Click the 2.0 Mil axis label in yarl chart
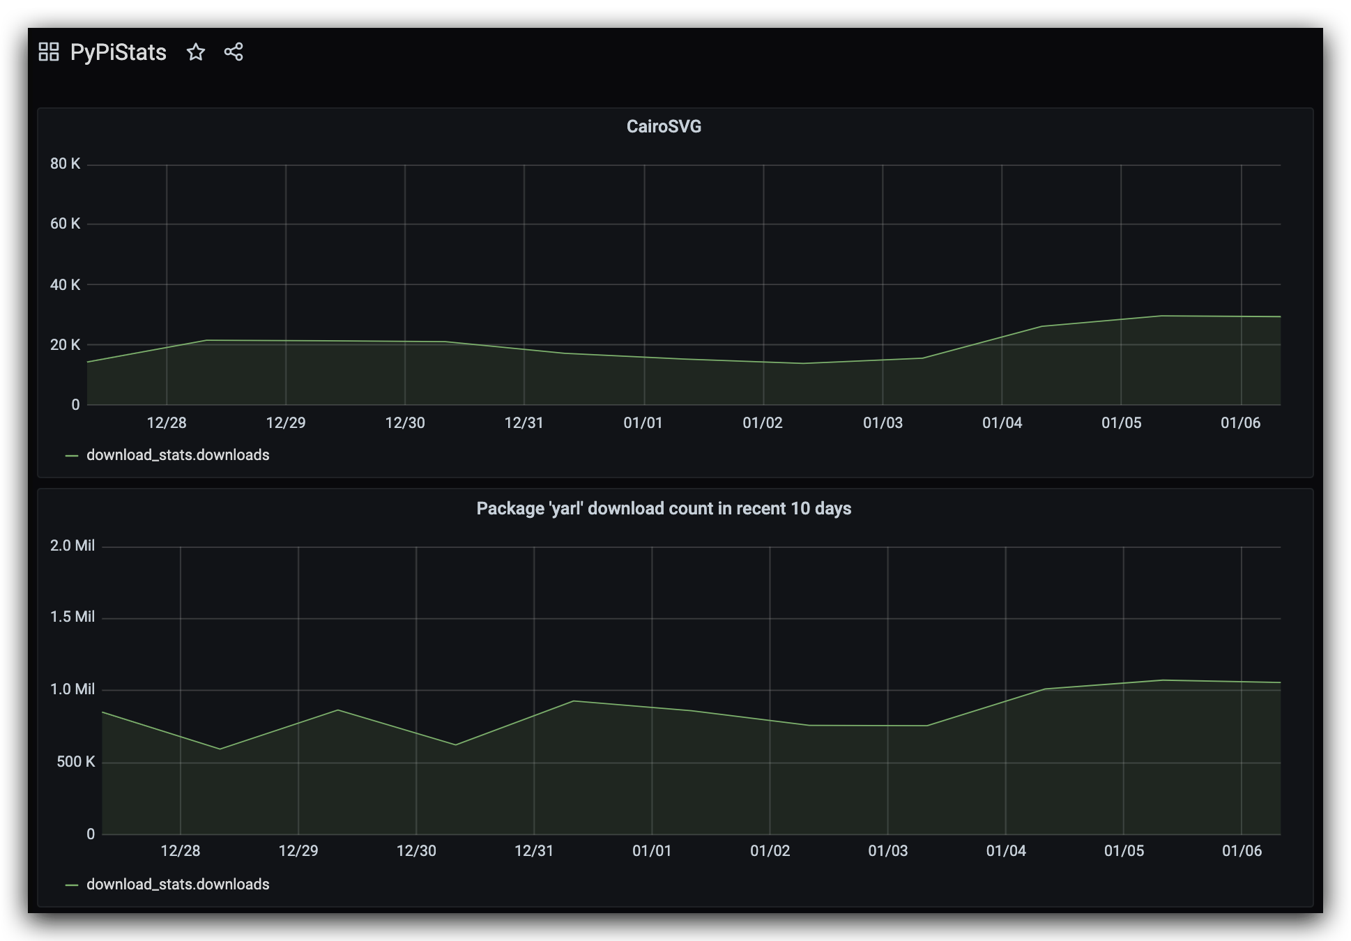Image resolution: width=1351 pixels, height=941 pixels. pos(72,546)
